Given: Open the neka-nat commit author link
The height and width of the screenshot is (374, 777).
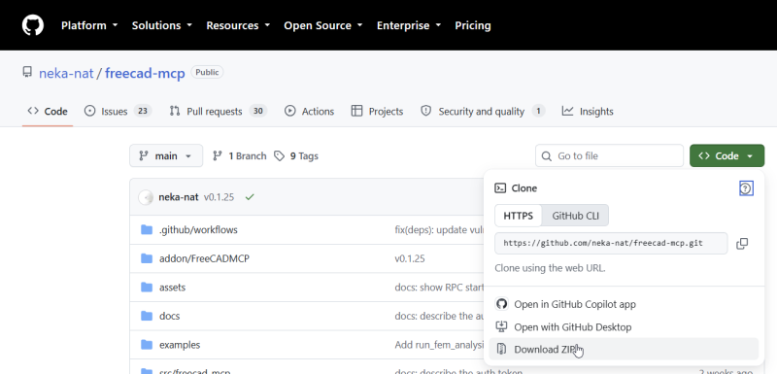Looking at the screenshot, I should tap(179, 197).
